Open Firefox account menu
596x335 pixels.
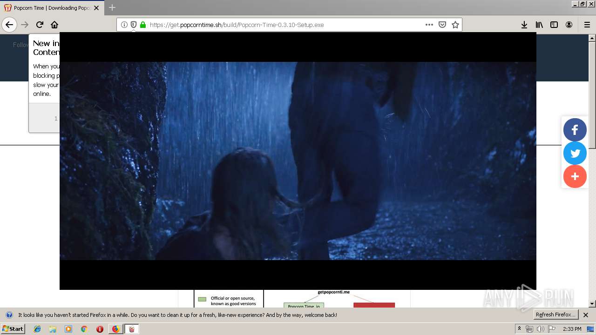pos(569,25)
